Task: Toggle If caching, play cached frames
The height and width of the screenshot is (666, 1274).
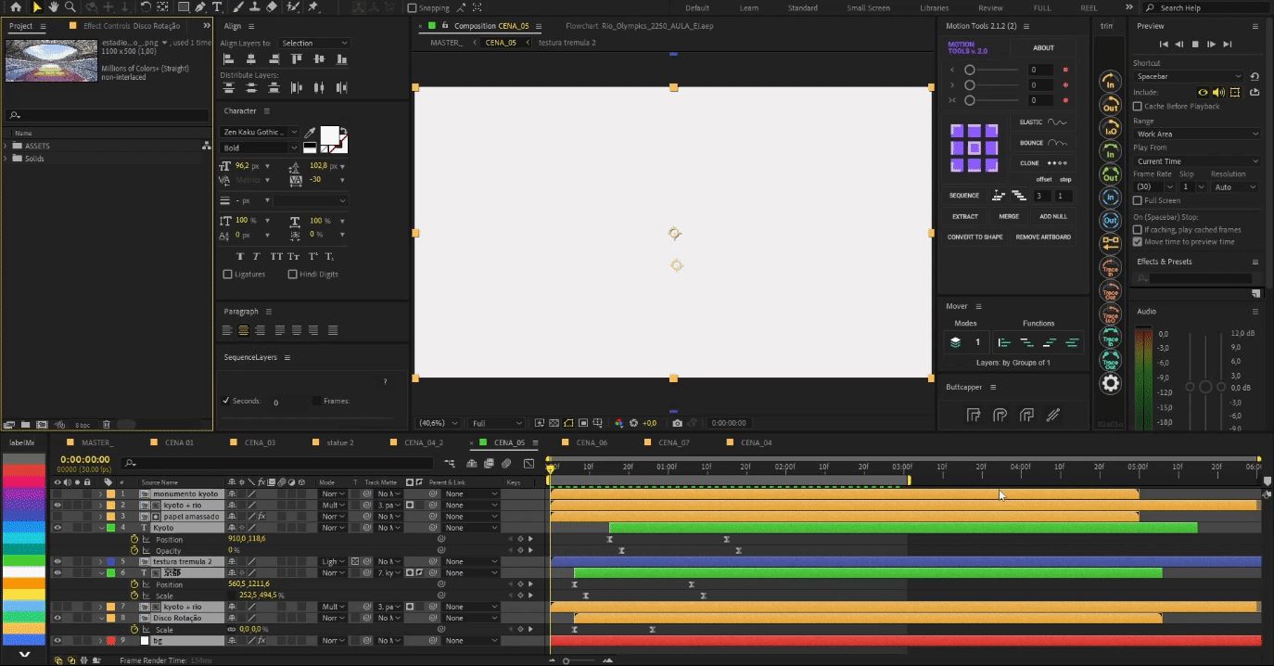Action: [1138, 230]
